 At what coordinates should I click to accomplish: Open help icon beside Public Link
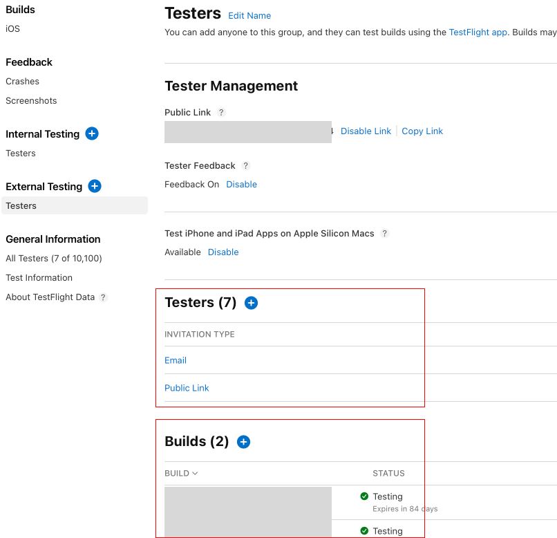pos(221,113)
